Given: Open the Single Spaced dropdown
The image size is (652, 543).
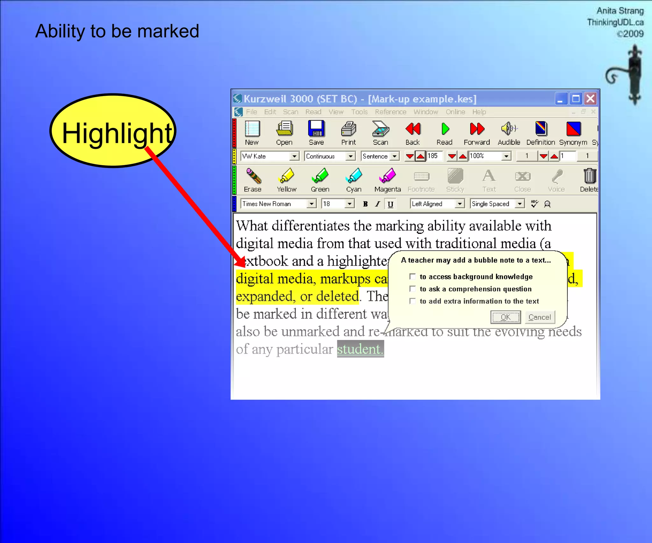Looking at the screenshot, I should (x=520, y=204).
